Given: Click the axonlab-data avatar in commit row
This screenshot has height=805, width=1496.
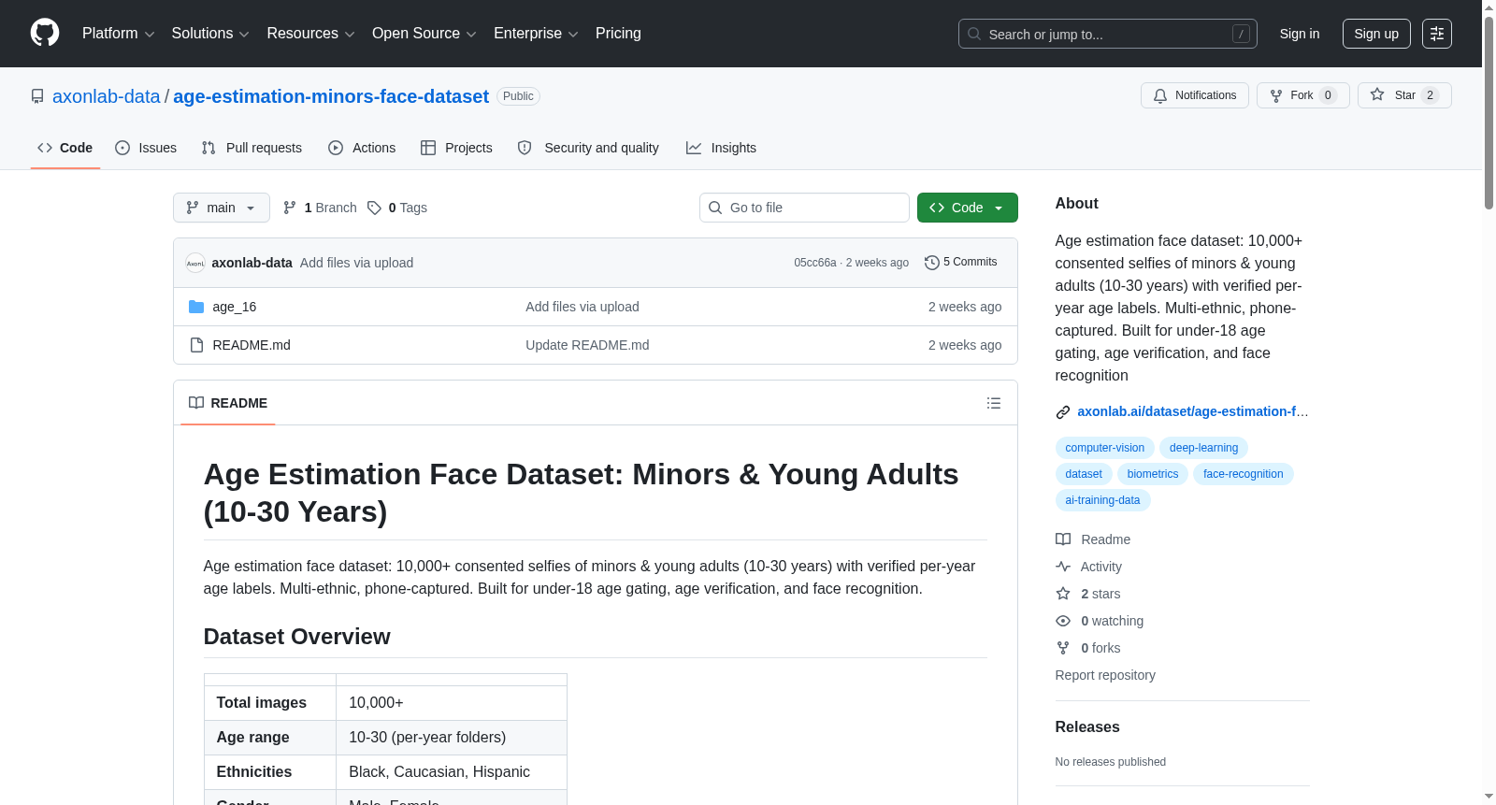Looking at the screenshot, I should (195, 263).
